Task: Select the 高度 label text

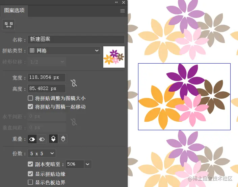Action: pos(17,89)
